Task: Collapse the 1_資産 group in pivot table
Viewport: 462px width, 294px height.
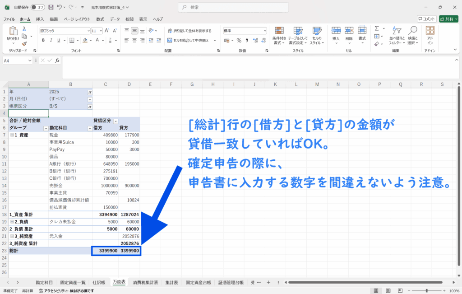Action: tap(11, 135)
